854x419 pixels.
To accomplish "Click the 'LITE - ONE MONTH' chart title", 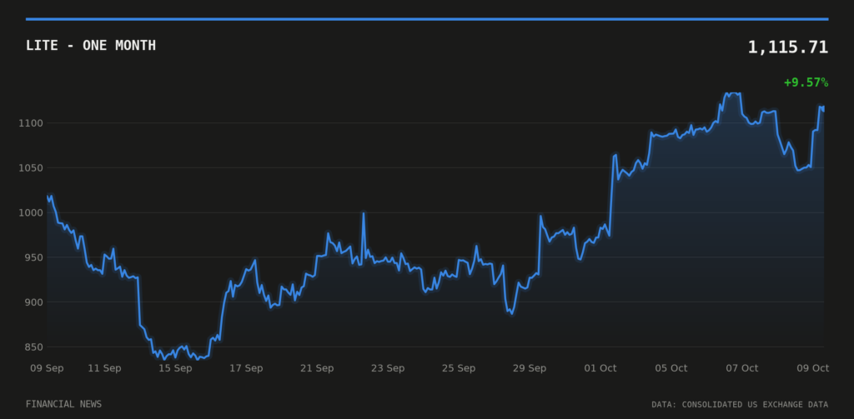I will pyautogui.click(x=91, y=46).
